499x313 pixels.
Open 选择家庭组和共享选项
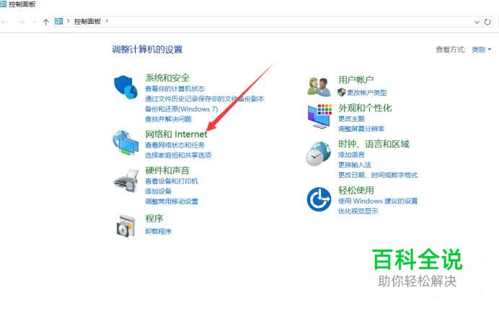coord(178,155)
